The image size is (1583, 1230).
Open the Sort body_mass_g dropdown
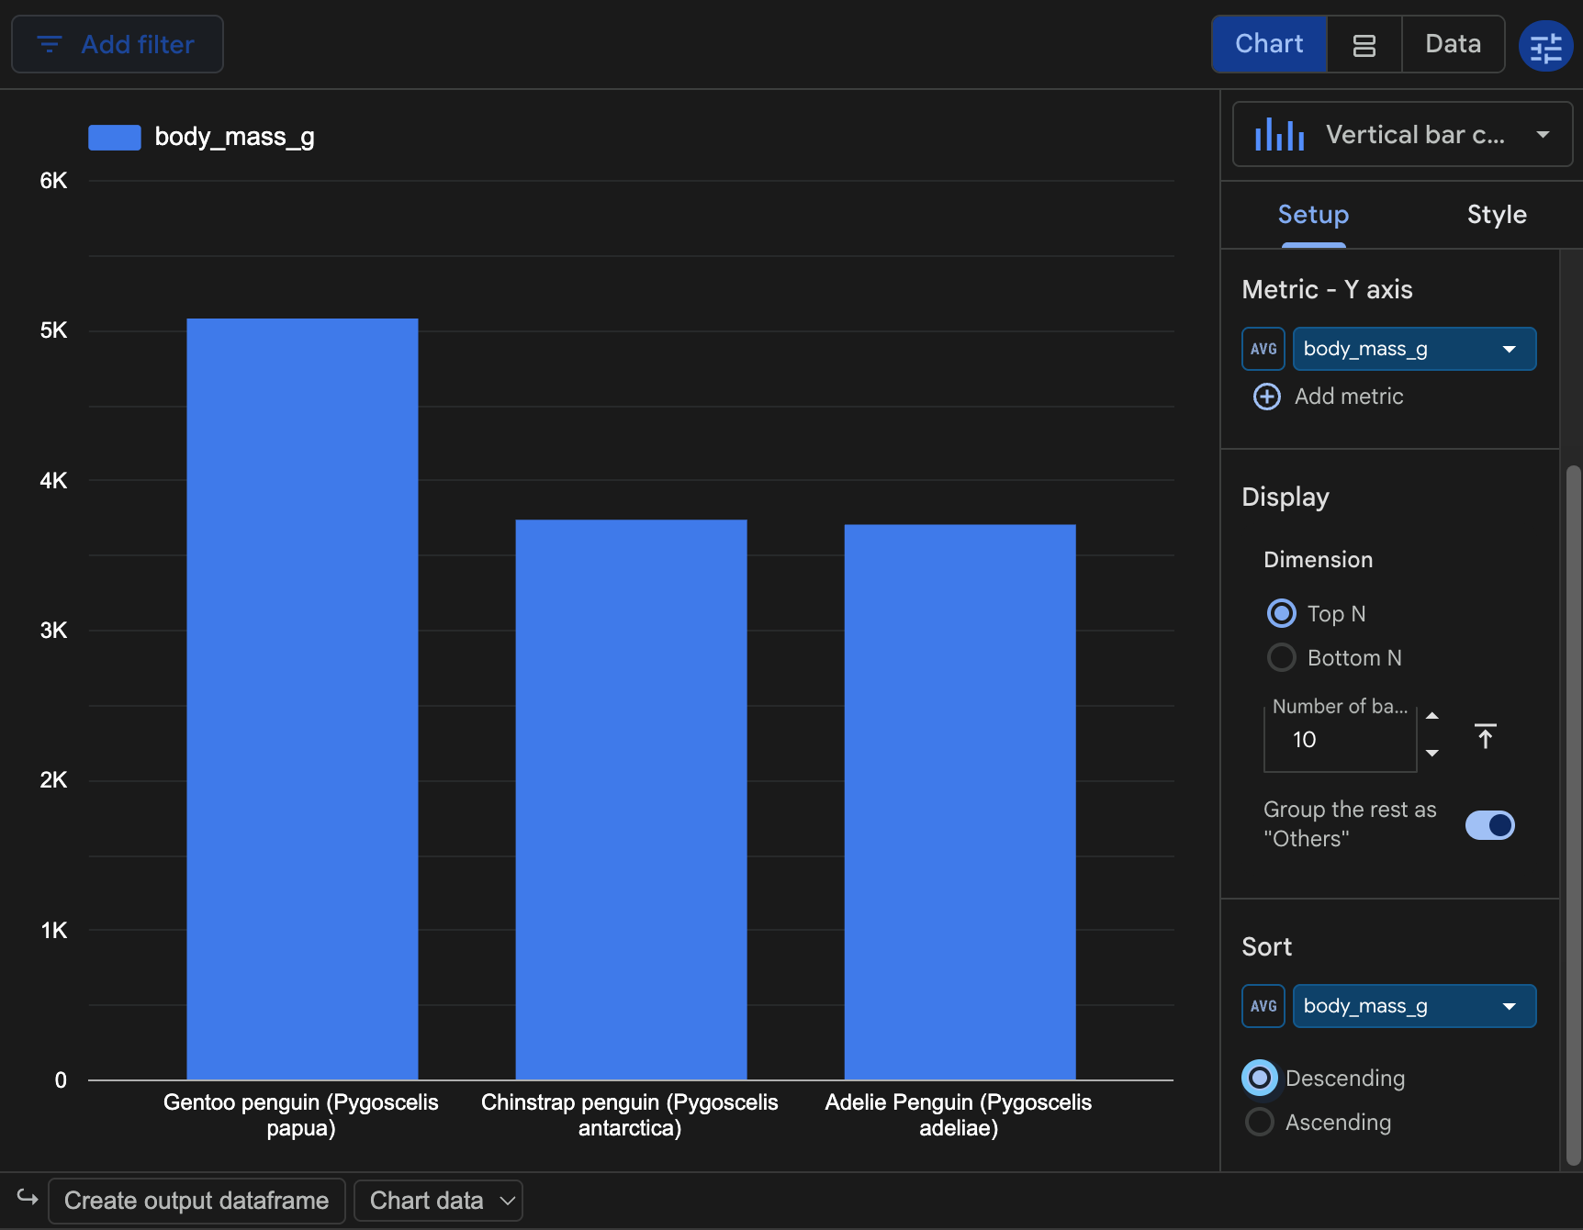[1414, 1006]
